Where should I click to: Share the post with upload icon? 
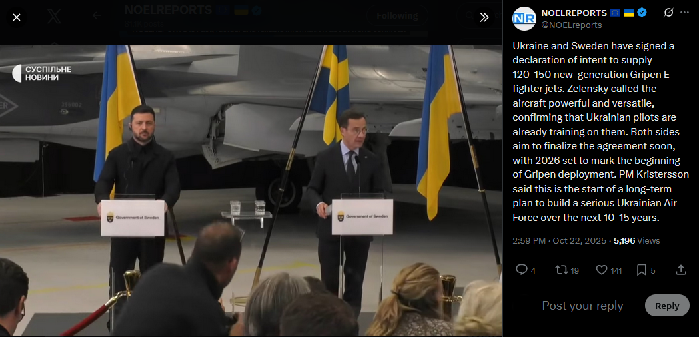(x=681, y=270)
